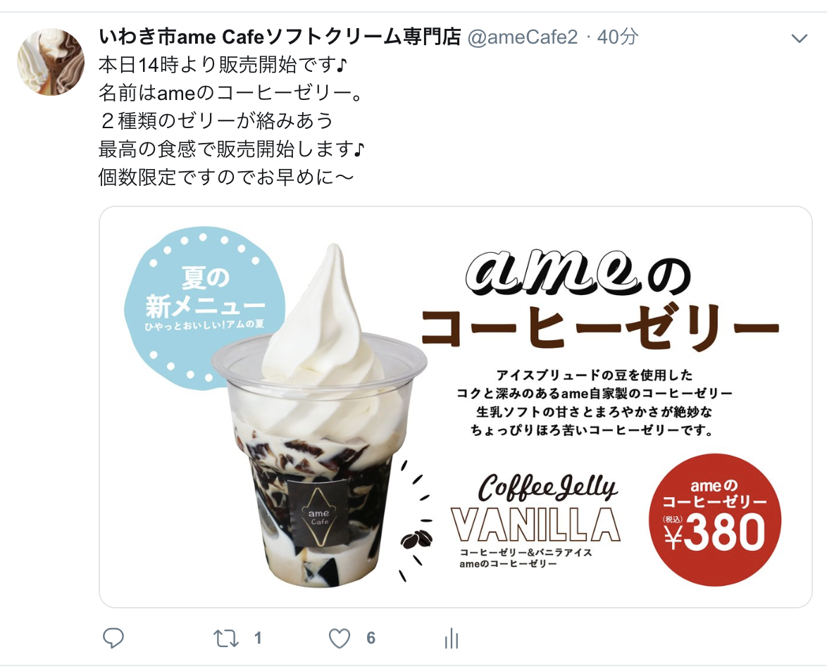Screen dimensions: 827x669
Task: Click the tweet text 個数限定ですのでお早めに
Action: tap(225, 177)
